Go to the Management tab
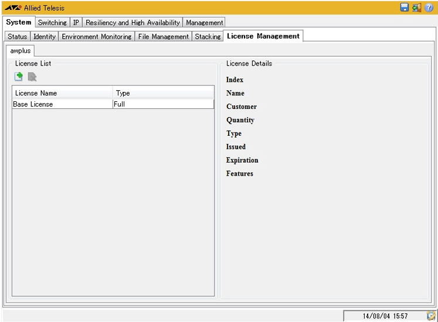438x322 pixels. point(204,23)
